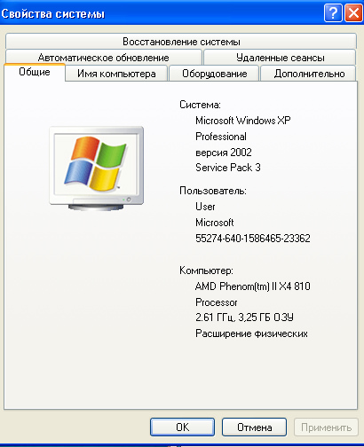Select the Общие tab
The width and height of the screenshot is (364, 447).
coord(35,72)
